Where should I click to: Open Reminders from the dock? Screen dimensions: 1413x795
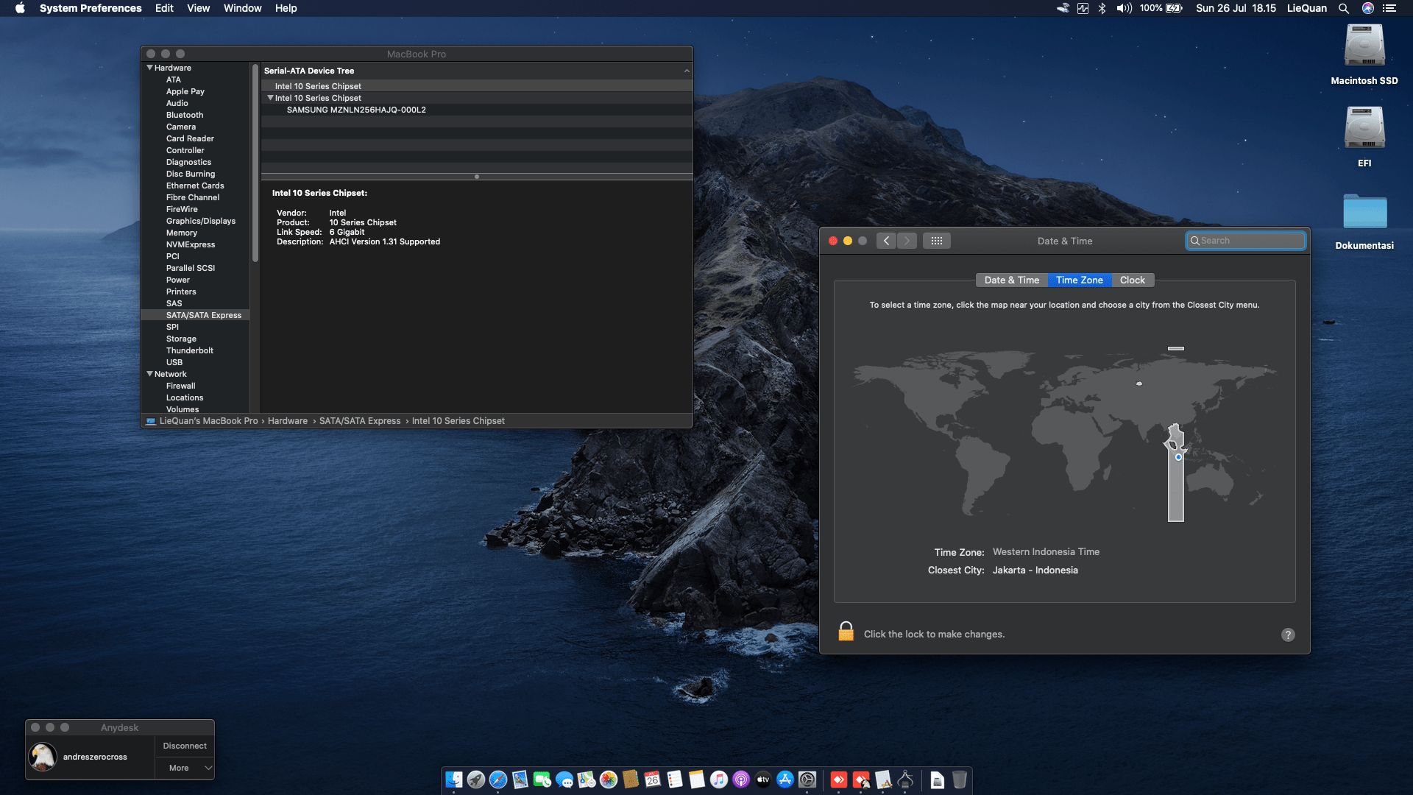click(x=675, y=780)
